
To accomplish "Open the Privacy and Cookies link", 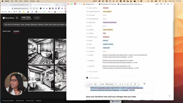I will tap(8, 100).
